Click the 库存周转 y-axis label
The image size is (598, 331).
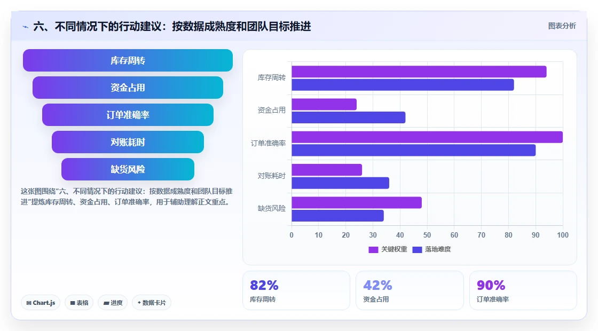point(272,78)
